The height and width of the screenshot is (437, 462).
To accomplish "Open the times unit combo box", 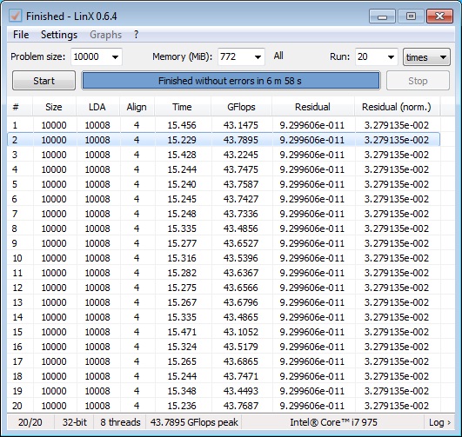I will 426,57.
